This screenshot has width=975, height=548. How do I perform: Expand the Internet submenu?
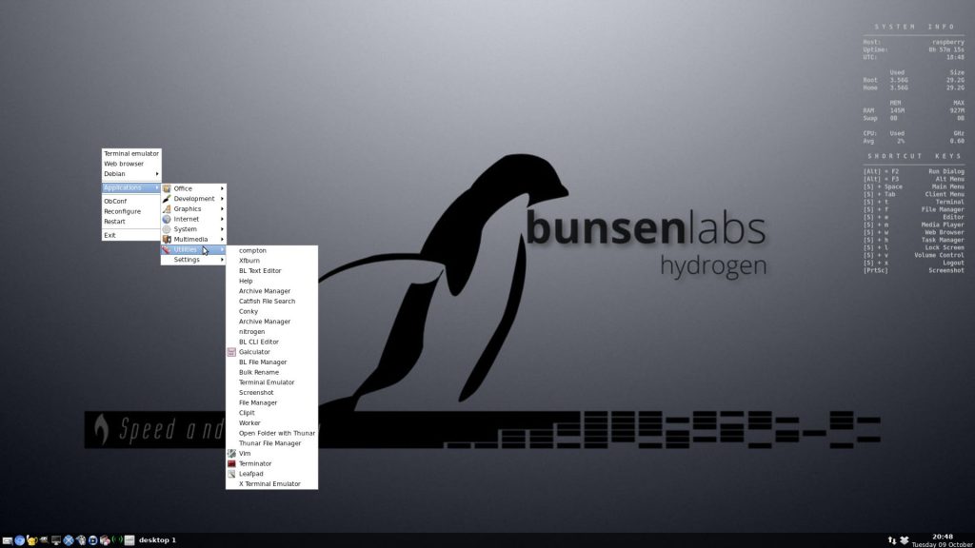[193, 219]
